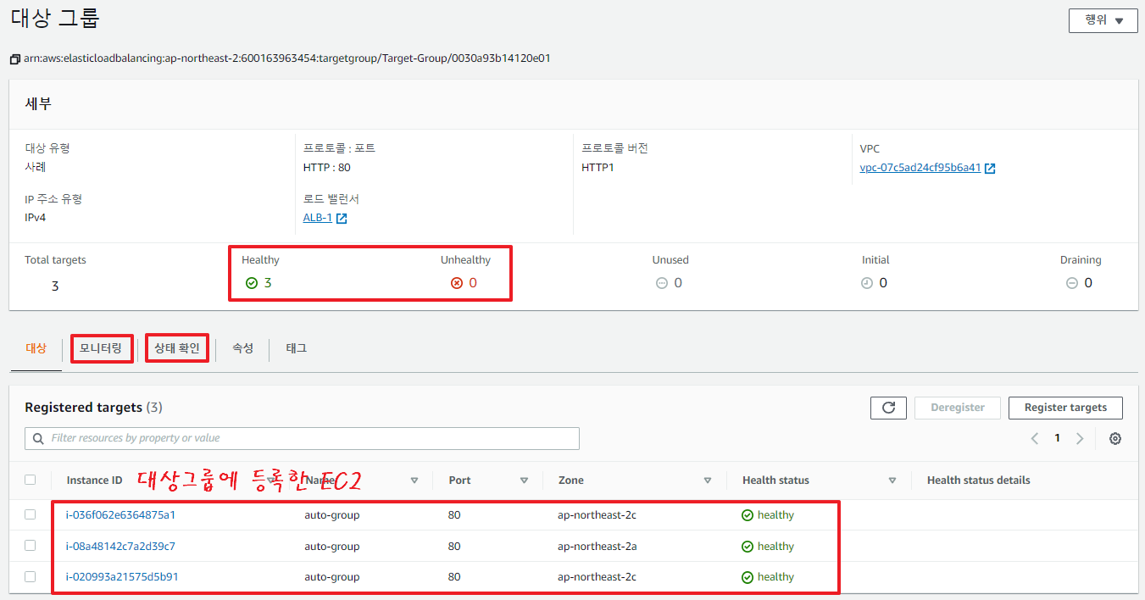
Task: Click the red Unhealthy cross icon
Action: tap(457, 283)
